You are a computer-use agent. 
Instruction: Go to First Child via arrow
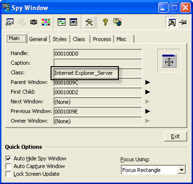[x=148, y=92]
